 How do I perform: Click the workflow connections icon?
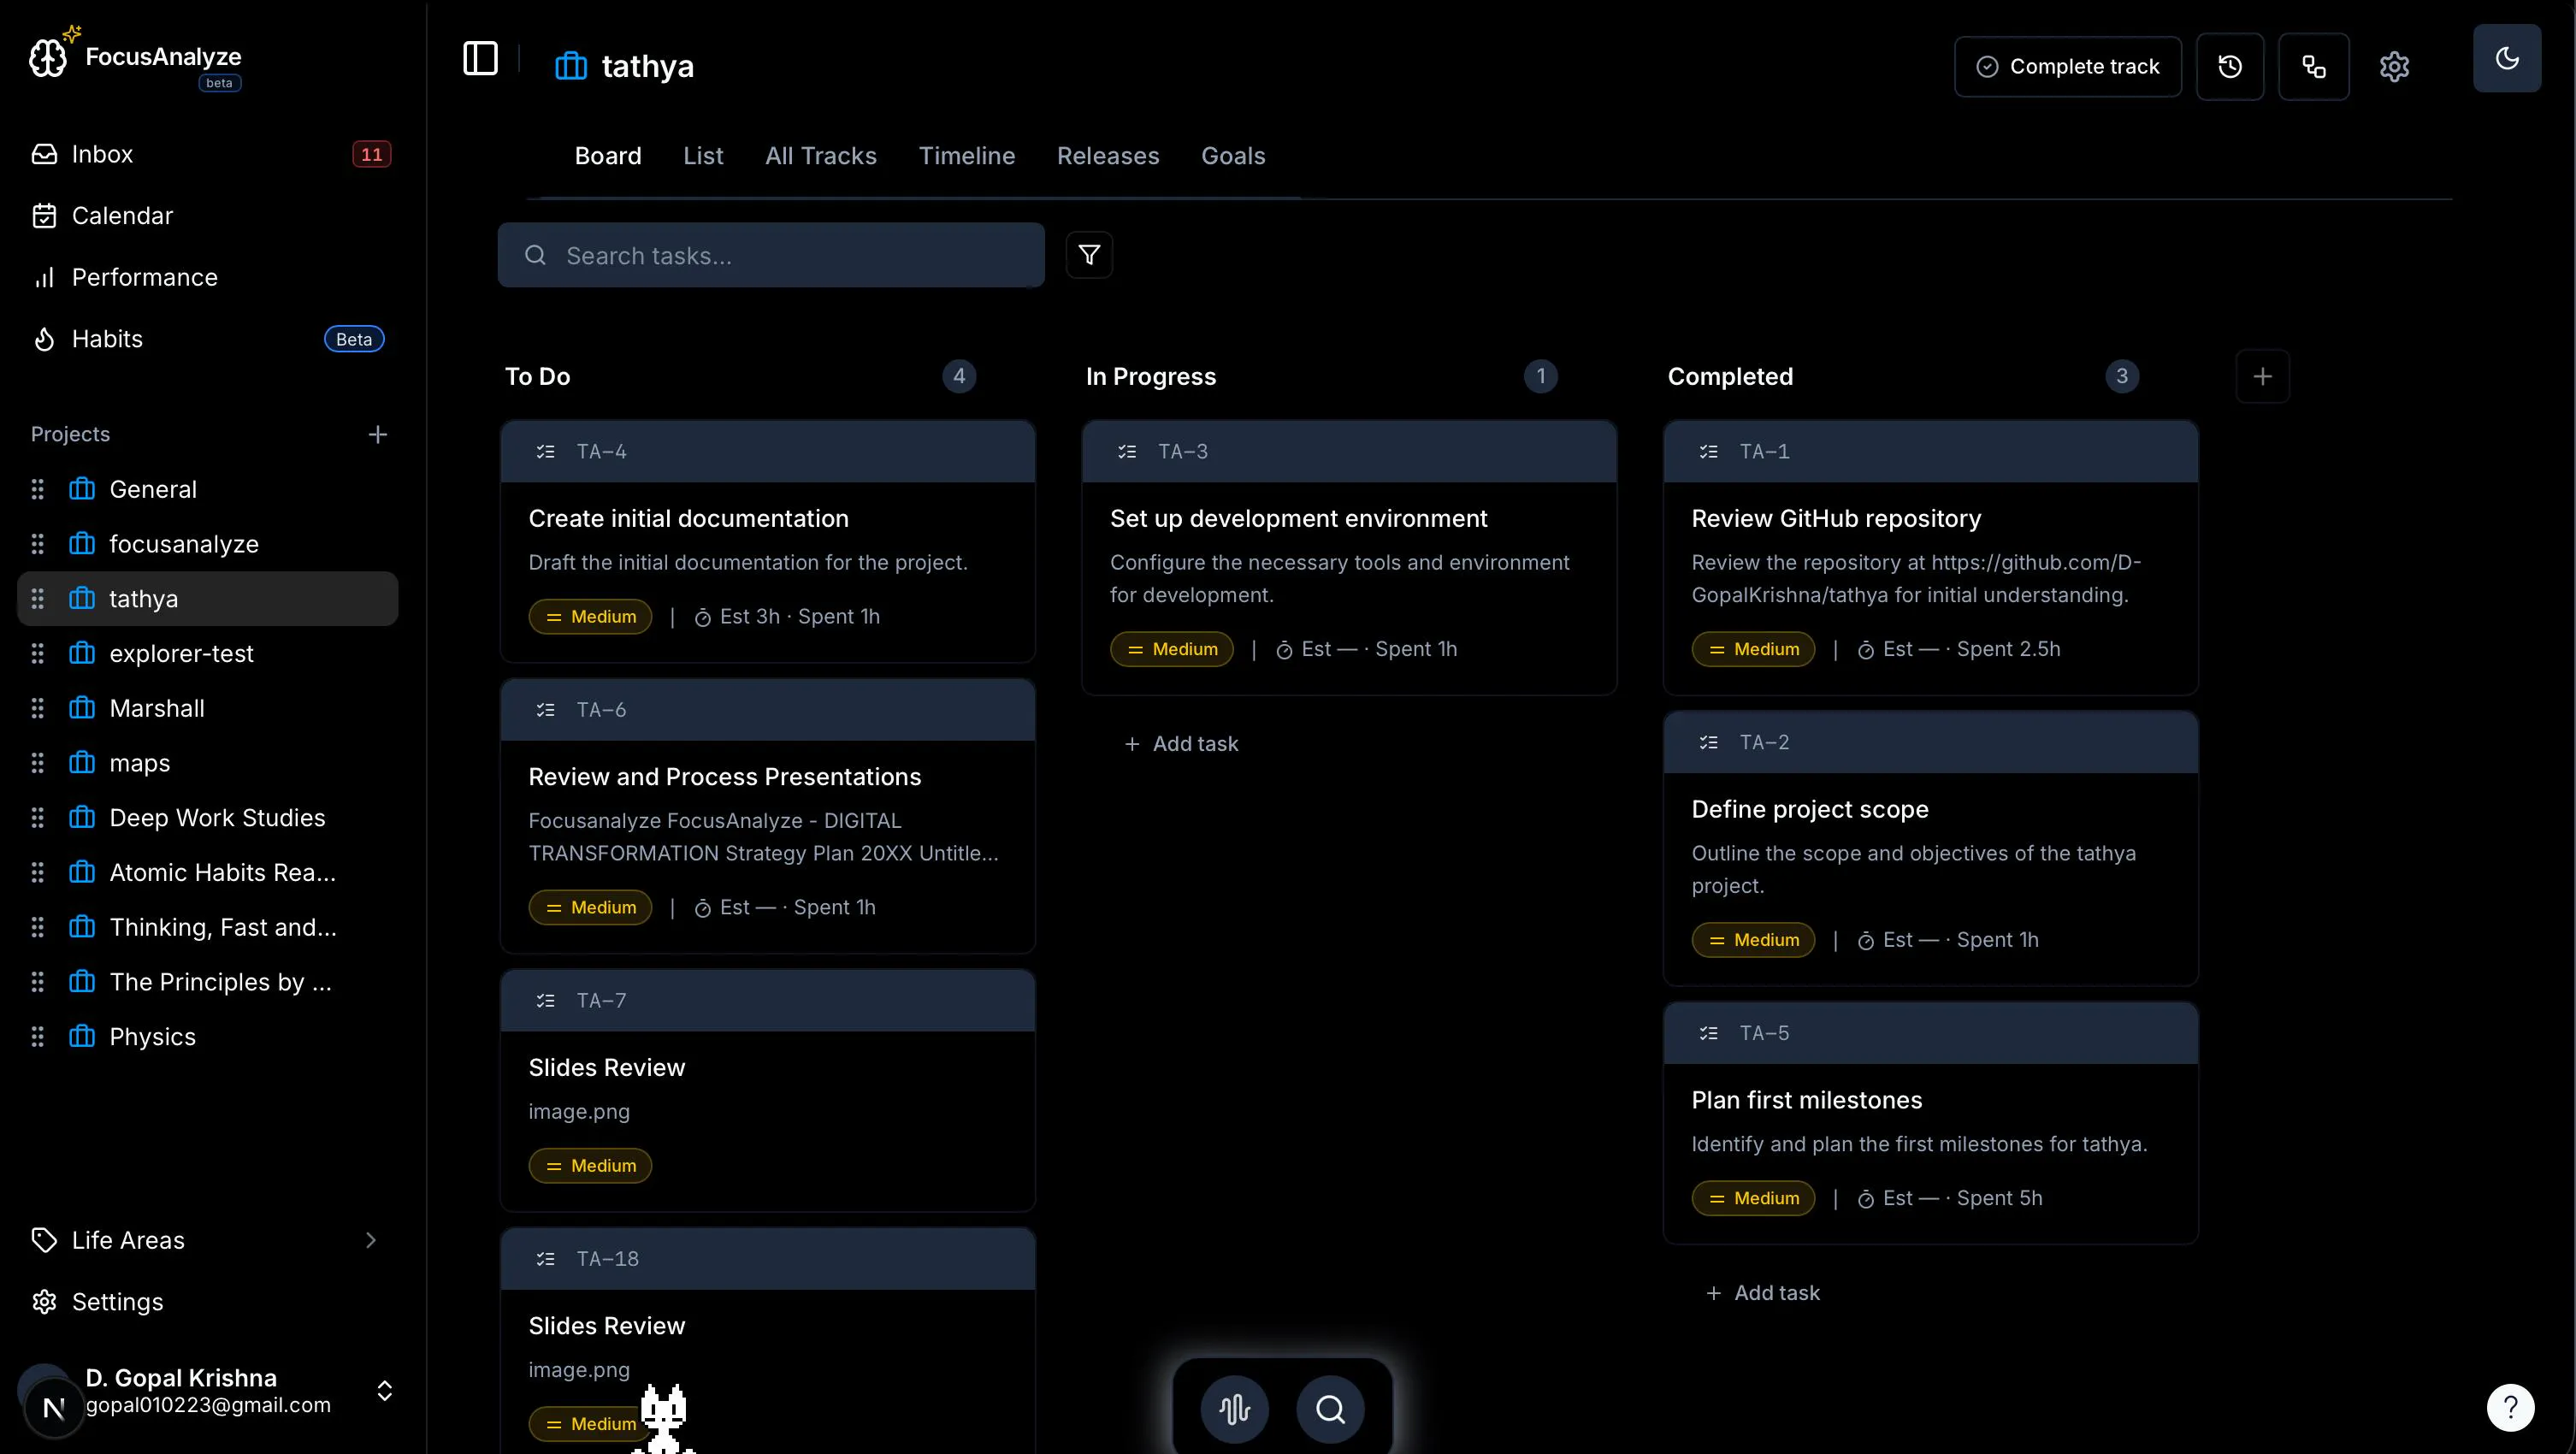[x=2313, y=66]
